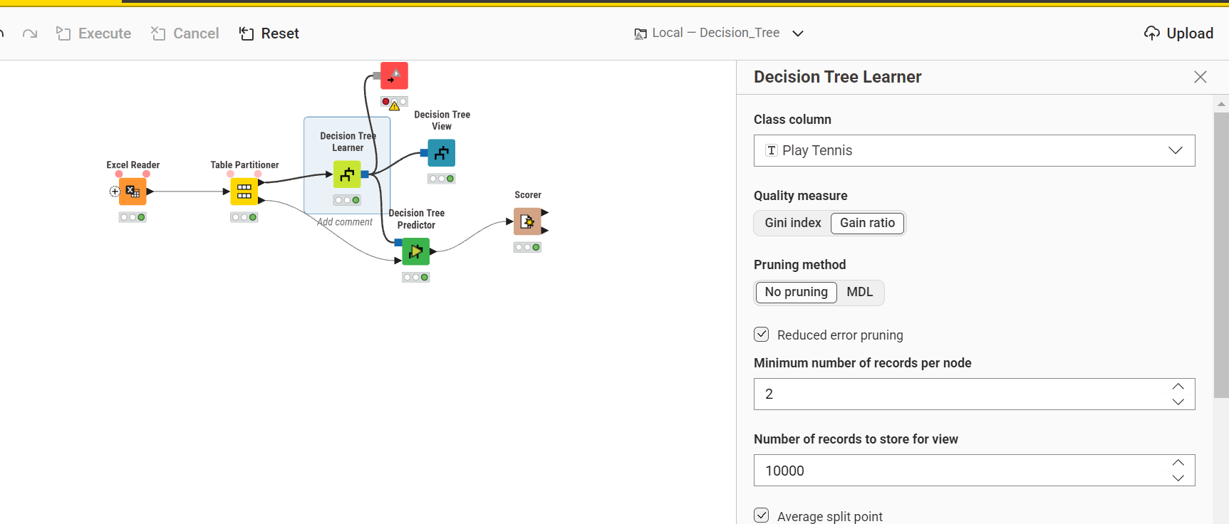Select the Decision Tree Learner node icon
The image size is (1229, 524).
347,174
